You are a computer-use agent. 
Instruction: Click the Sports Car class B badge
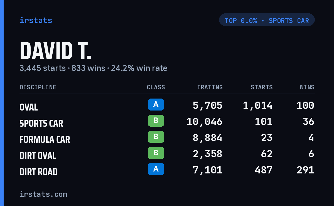[x=156, y=121]
